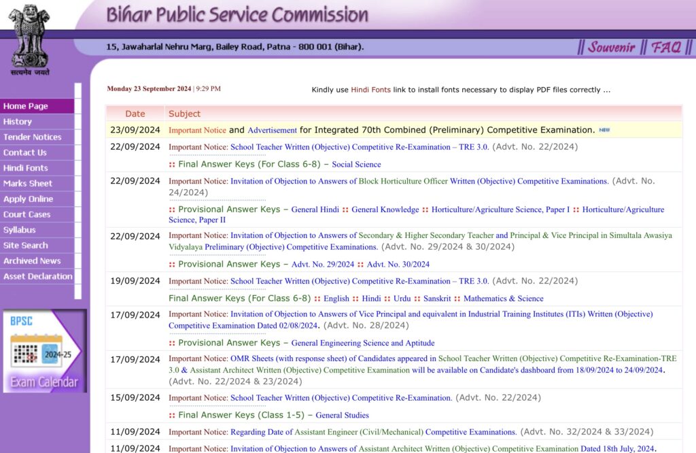696x453 pixels.
Task: Click the Jawaharlal Nehru Marg address text
Action: coord(234,47)
